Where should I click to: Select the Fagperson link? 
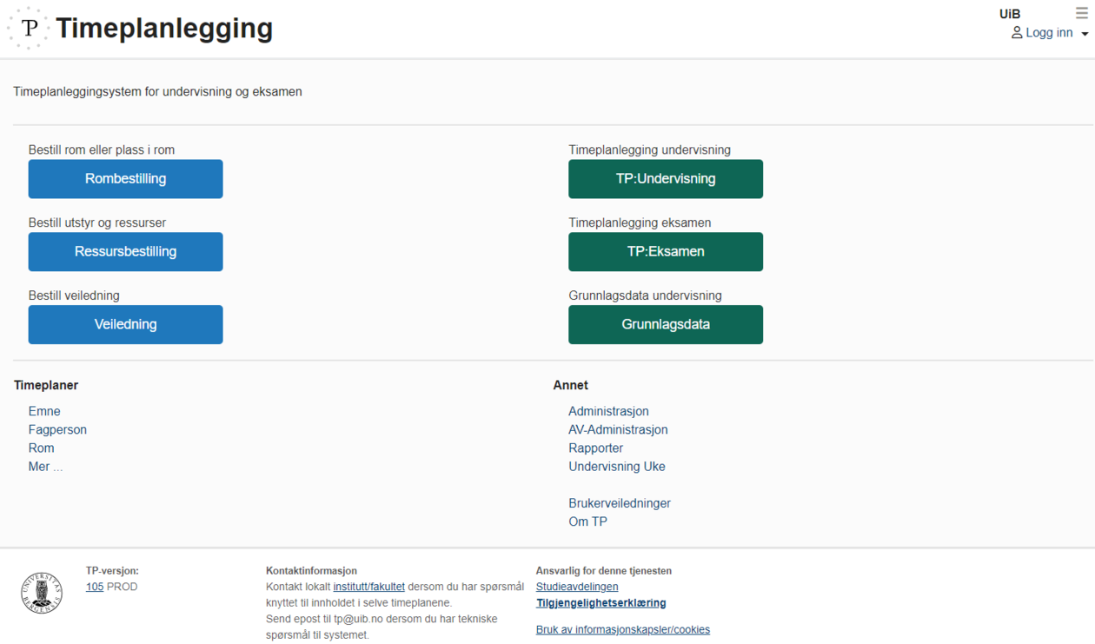[x=57, y=429]
